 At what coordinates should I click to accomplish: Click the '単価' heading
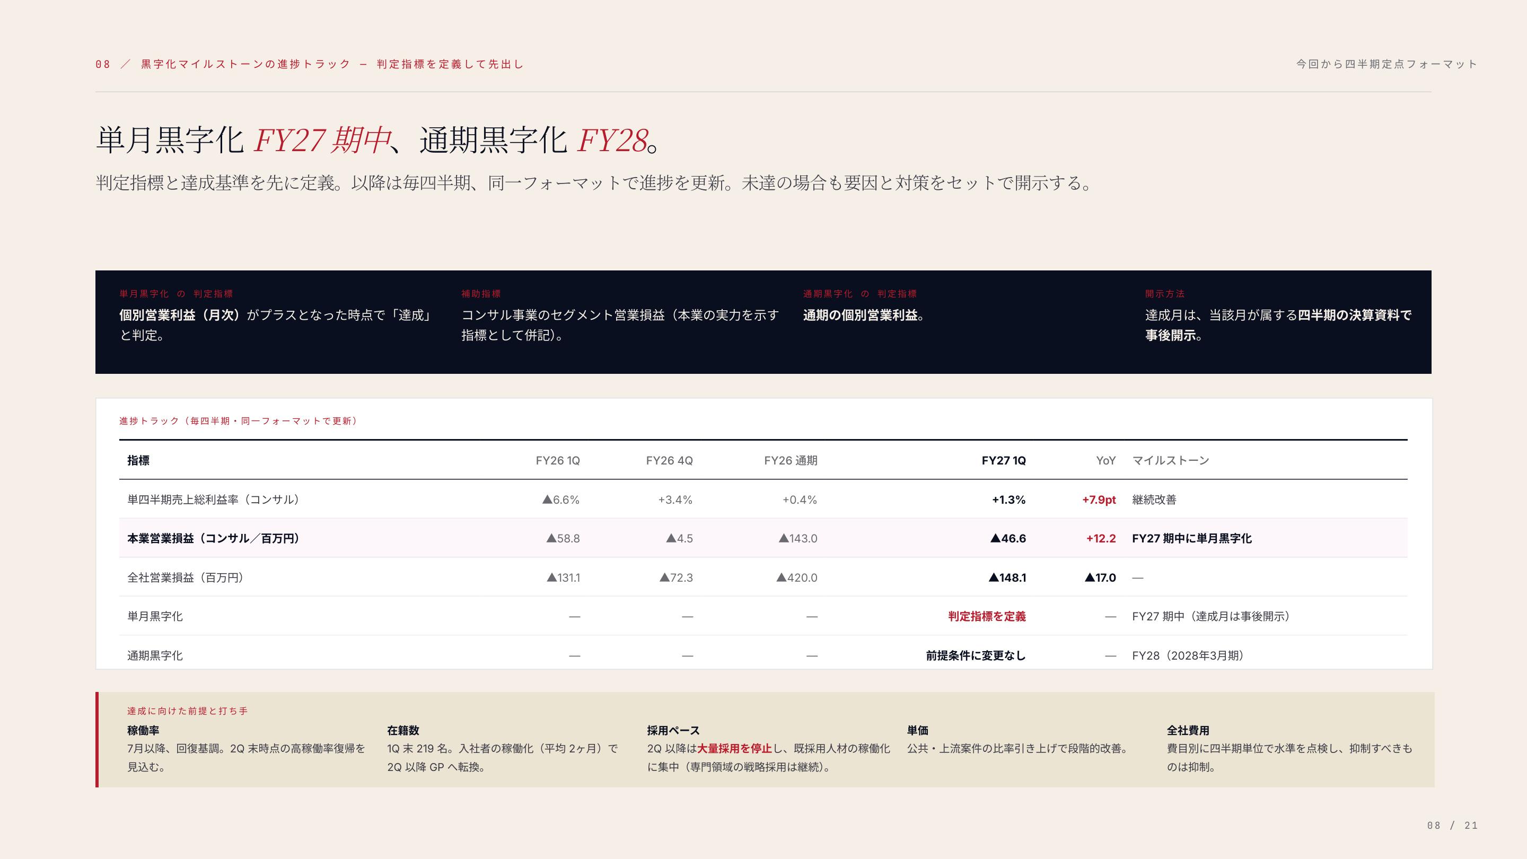(918, 730)
